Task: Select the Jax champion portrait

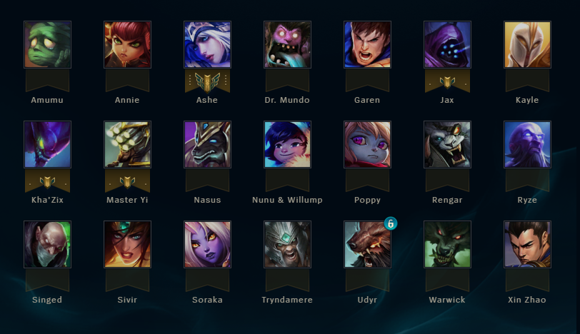Action: (x=447, y=45)
